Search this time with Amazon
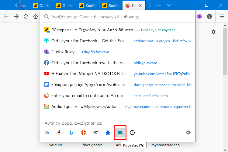 pos(59,133)
